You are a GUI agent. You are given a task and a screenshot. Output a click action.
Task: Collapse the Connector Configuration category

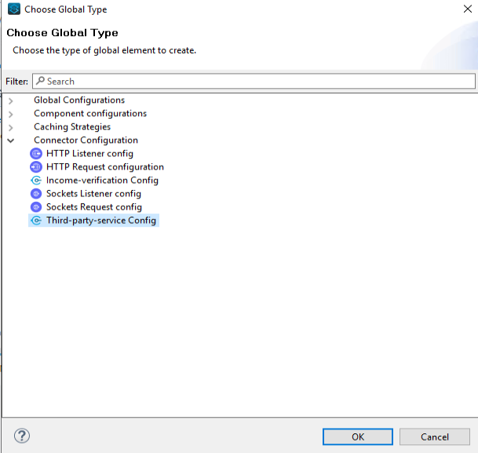coord(11,141)
